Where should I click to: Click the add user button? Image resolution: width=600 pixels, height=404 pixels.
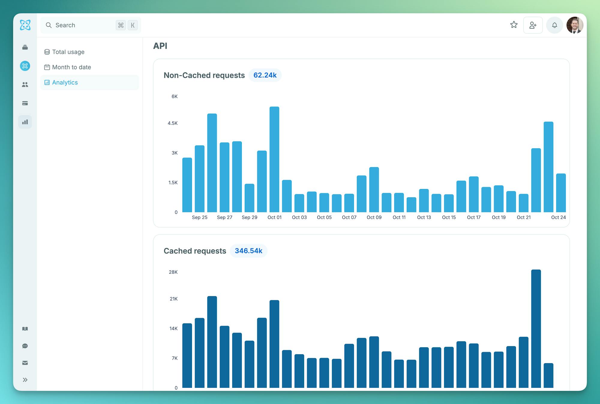[533, 25]
